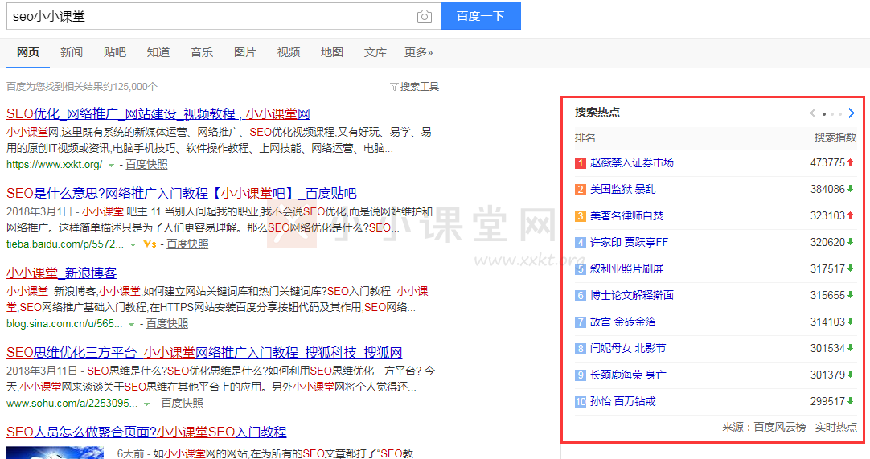The image size is (870, 459).
Task: Click the 百度一下 search button
Action: 481,16
